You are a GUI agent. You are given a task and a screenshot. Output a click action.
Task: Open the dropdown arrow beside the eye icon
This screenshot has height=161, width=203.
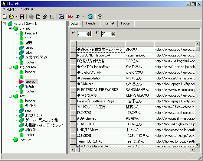point(83,17)
